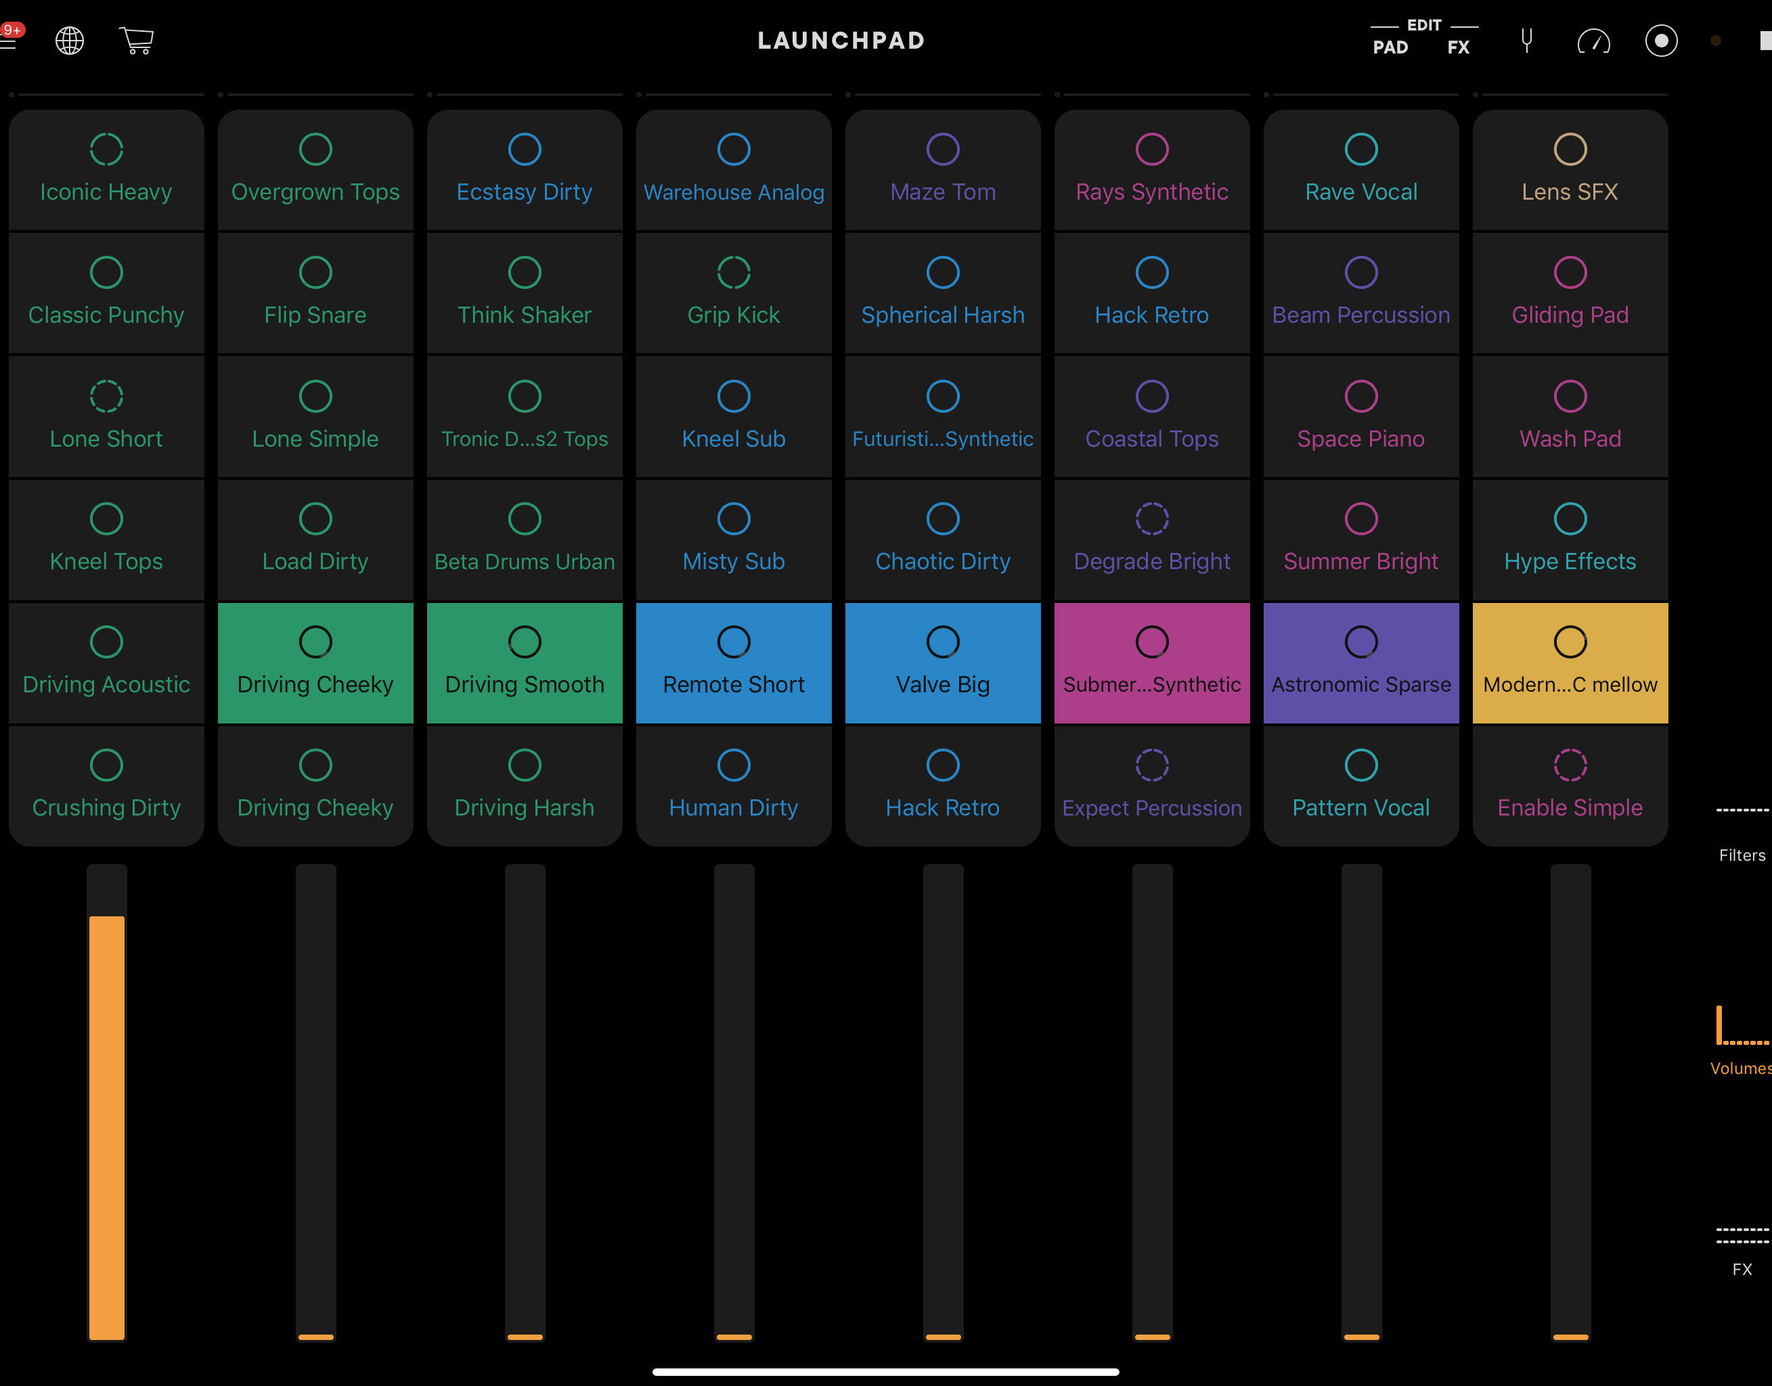The height and width of the screenshot is (1386, 1772).
Task: Stop the active Valve Big pad
Action: coord(943,663)
